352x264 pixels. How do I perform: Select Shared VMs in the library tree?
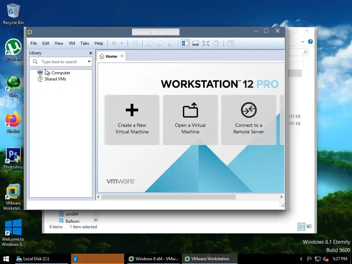[52, 79]
